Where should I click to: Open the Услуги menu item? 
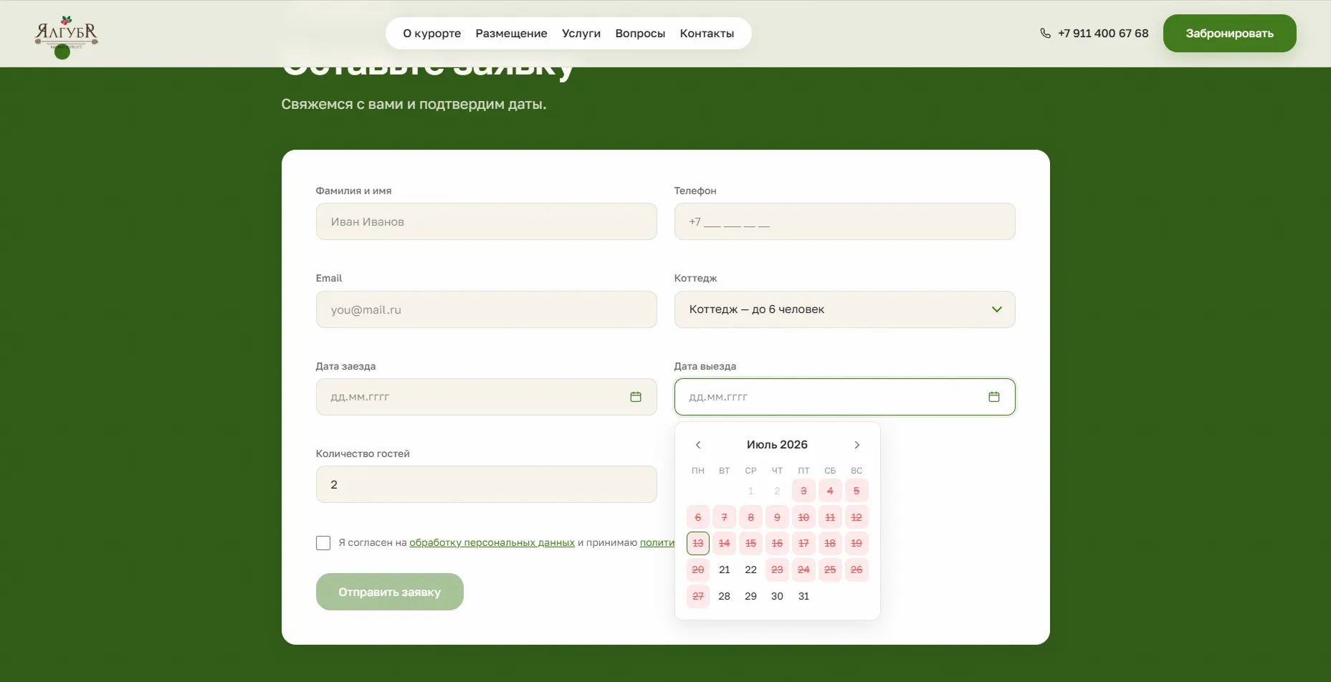tap(581, 34)
